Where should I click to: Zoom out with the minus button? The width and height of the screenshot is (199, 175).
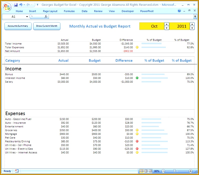click(163, 171)
